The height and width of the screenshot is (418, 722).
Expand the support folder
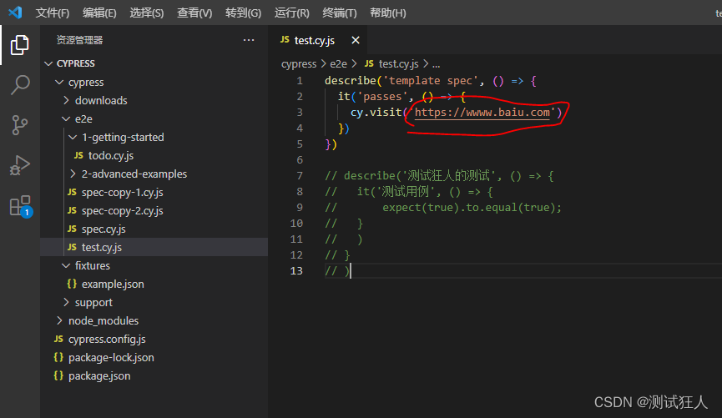click(154, 303)
